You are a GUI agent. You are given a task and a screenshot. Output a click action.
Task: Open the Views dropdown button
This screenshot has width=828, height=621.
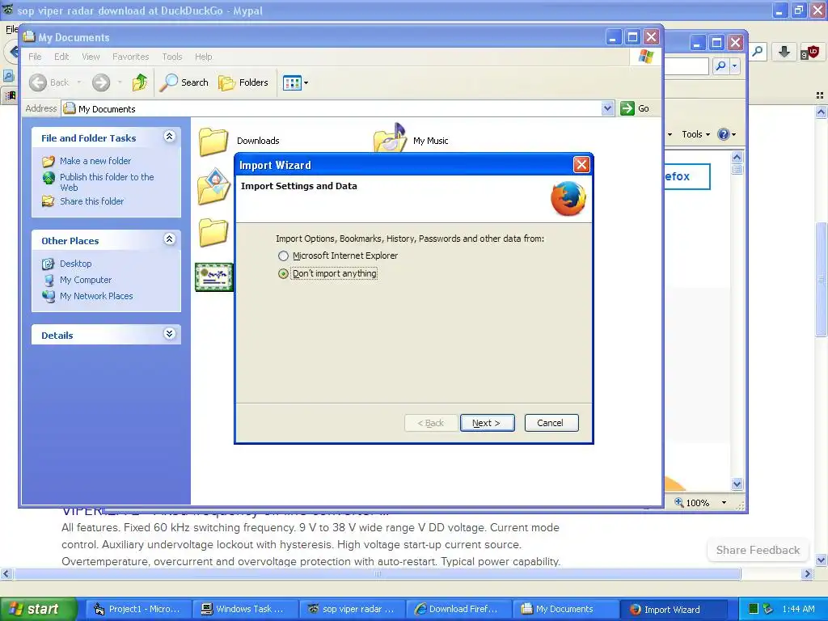295,83
